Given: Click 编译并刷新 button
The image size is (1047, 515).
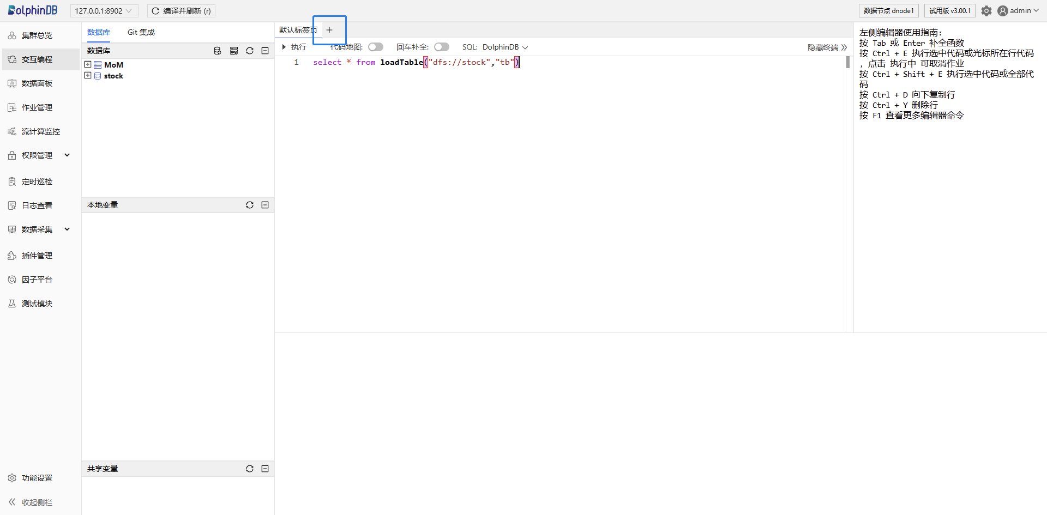Looking at the screenshot, I should (x=181, y=11).
